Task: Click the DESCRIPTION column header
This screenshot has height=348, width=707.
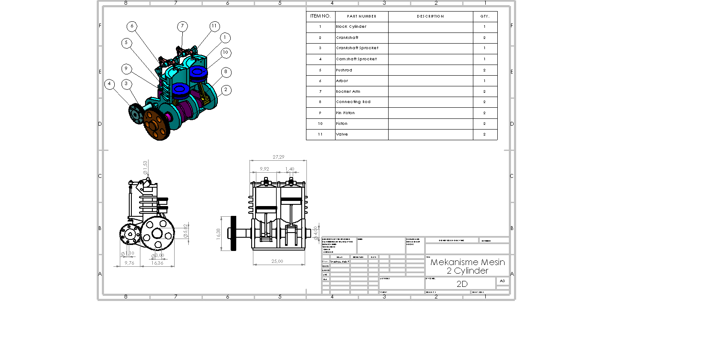Action: [x=431, y=16]
